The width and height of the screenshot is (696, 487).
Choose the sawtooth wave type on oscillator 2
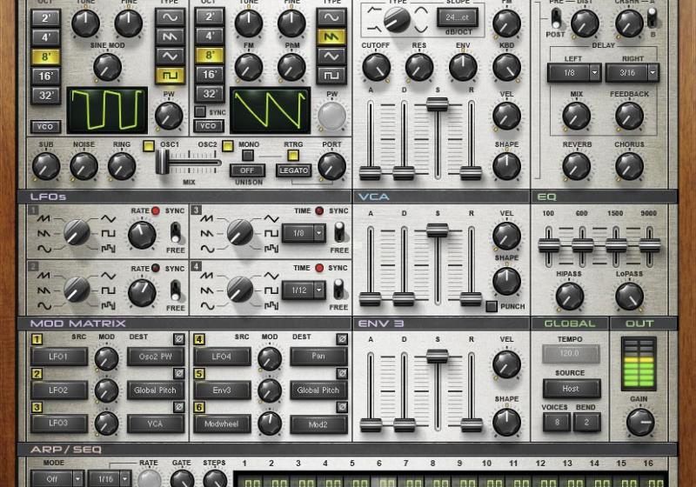coord(331,37)
